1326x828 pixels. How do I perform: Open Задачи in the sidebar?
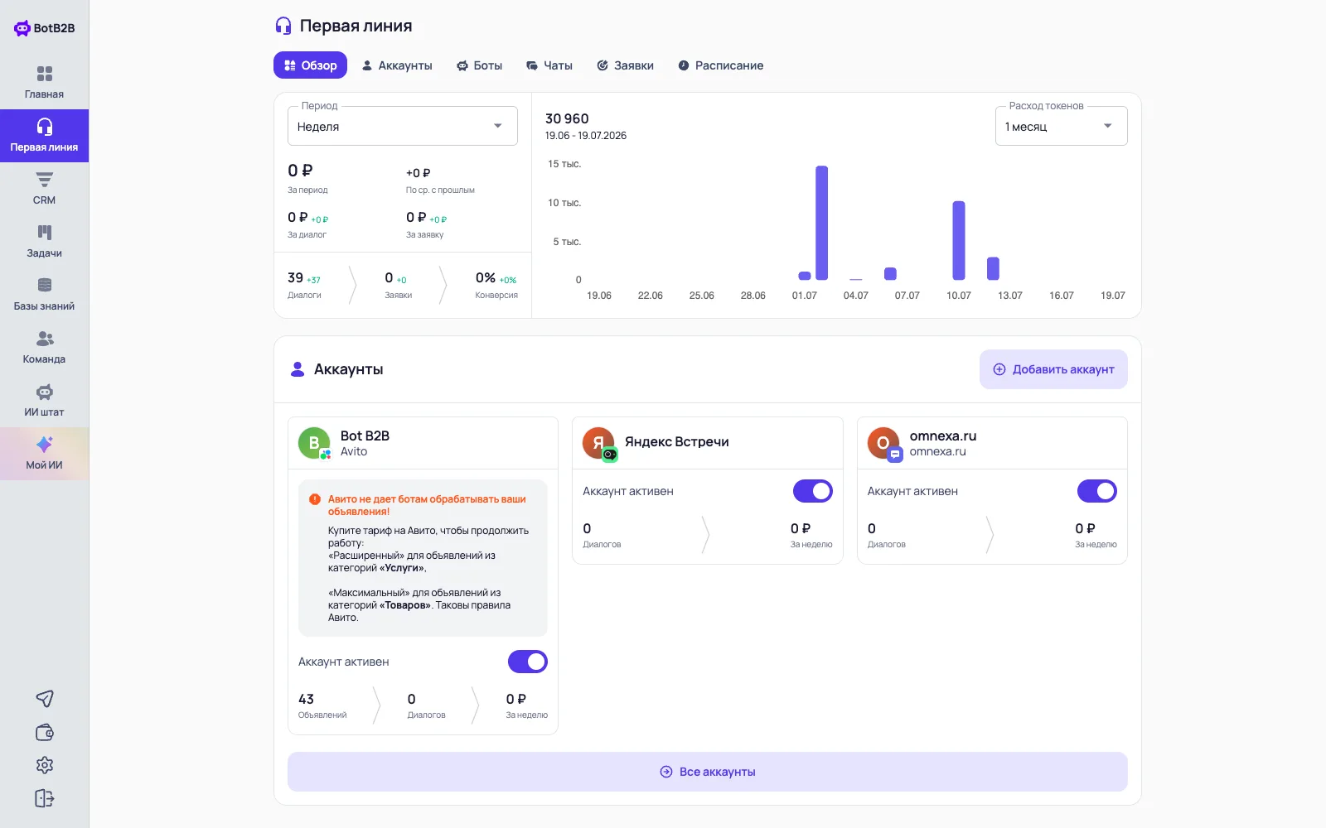pyautogui.click(x=44, y=241)
